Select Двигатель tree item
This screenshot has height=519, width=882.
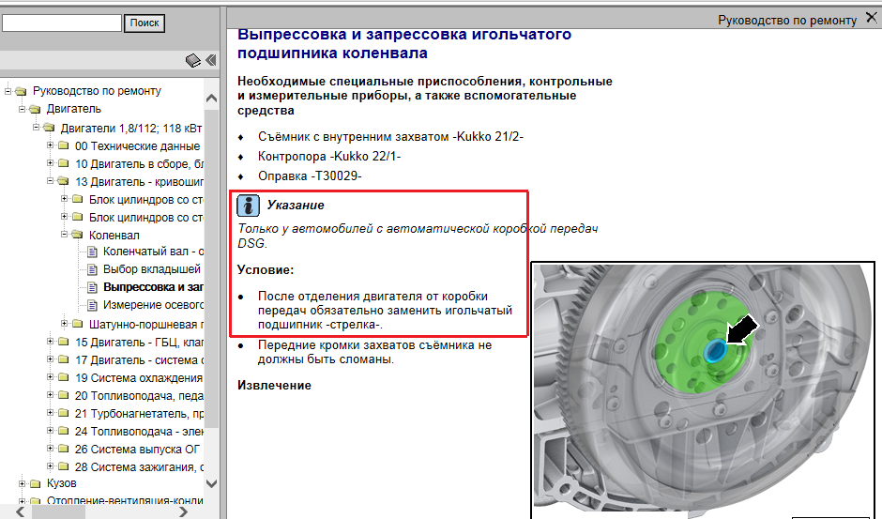pos(74,109)
